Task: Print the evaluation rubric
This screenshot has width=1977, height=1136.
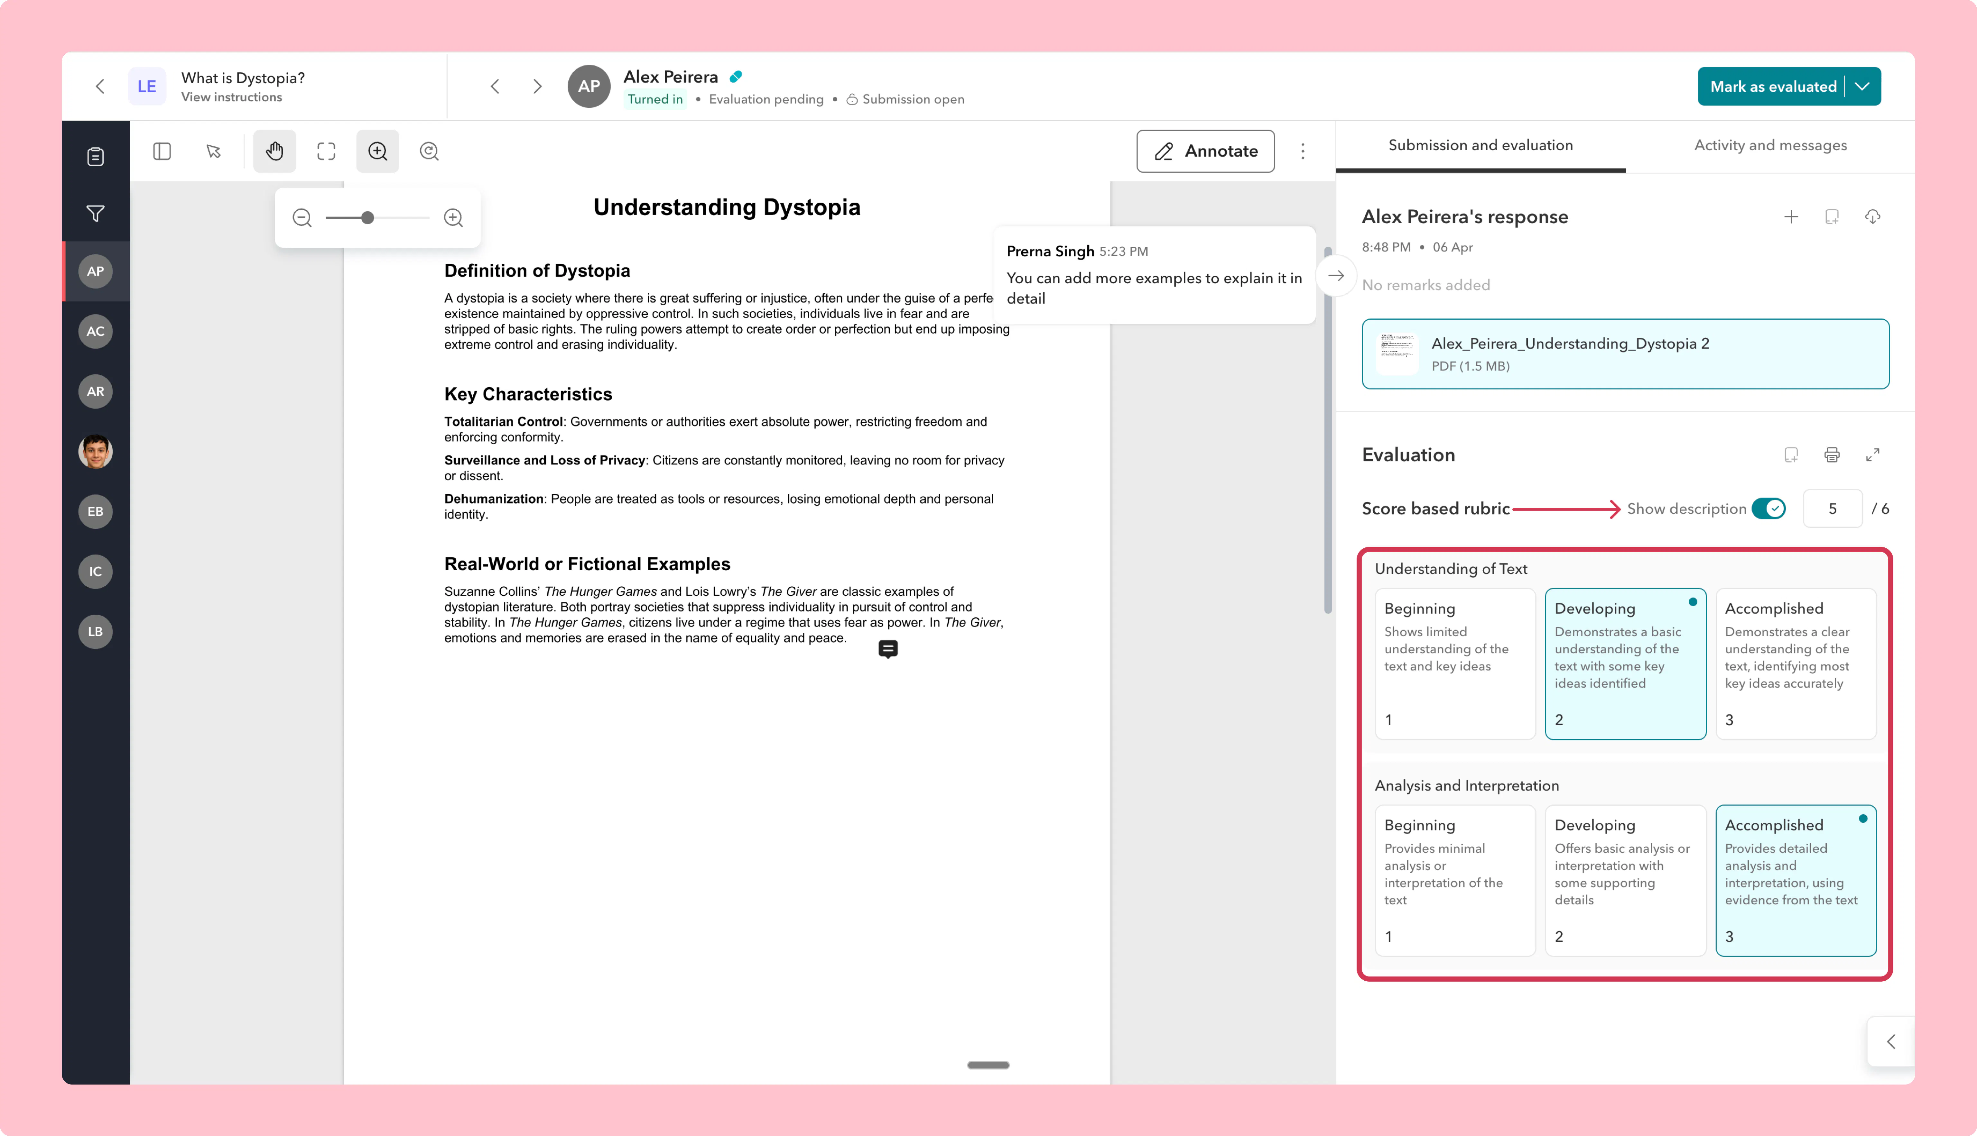Action: pos(1832,455)
